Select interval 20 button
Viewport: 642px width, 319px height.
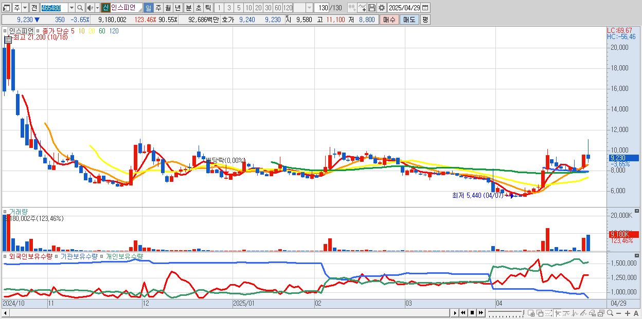(x=258, y=8)
